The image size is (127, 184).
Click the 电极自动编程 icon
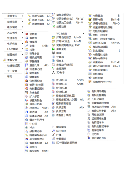tap(89, 91)
